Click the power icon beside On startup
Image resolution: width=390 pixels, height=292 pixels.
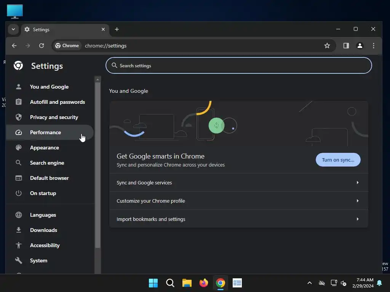19,193
